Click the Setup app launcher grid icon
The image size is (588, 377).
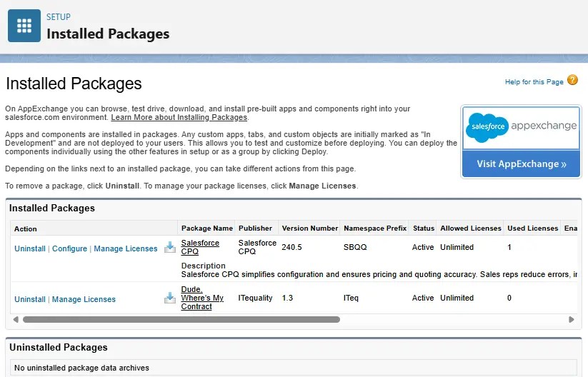pyautogui.click(x=24, y=26)
